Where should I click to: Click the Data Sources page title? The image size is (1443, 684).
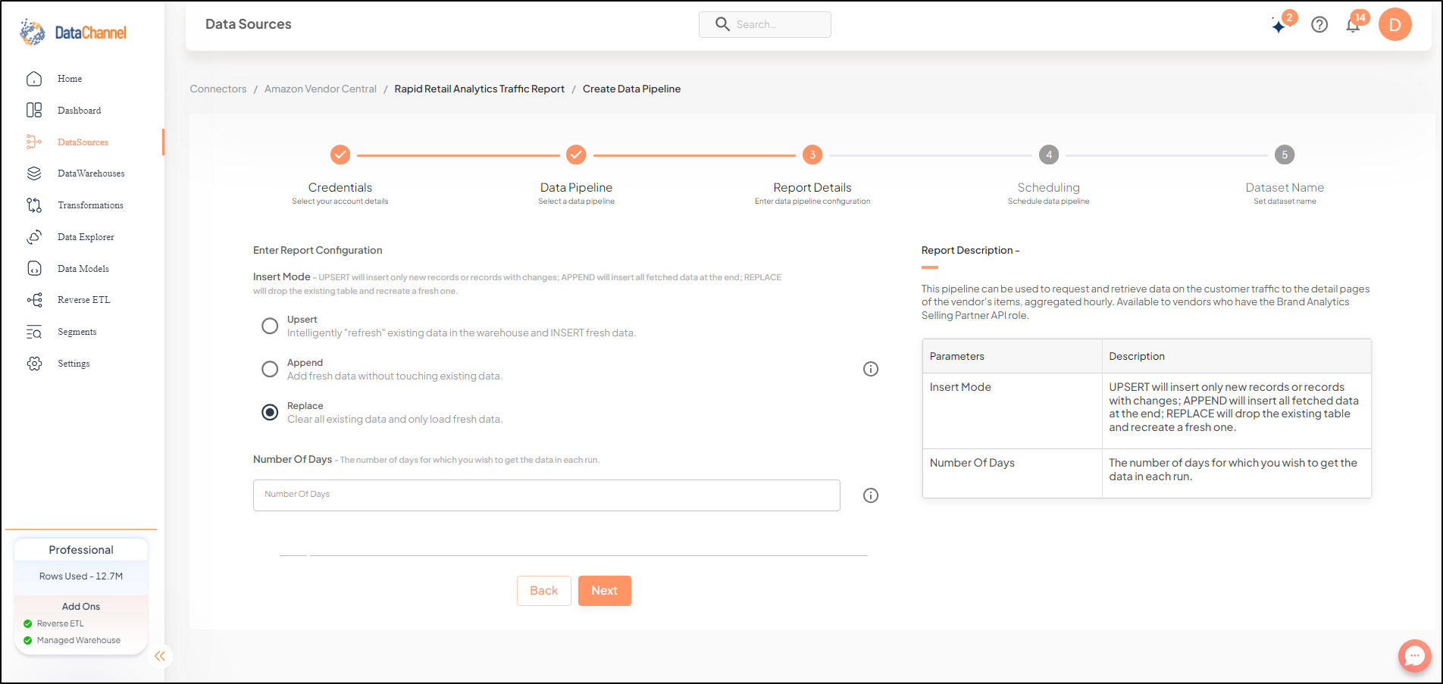tap(249, 24)
